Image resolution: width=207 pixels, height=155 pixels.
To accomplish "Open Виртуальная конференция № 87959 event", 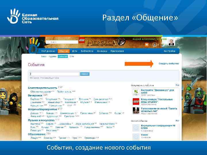I will pos(158,127).
